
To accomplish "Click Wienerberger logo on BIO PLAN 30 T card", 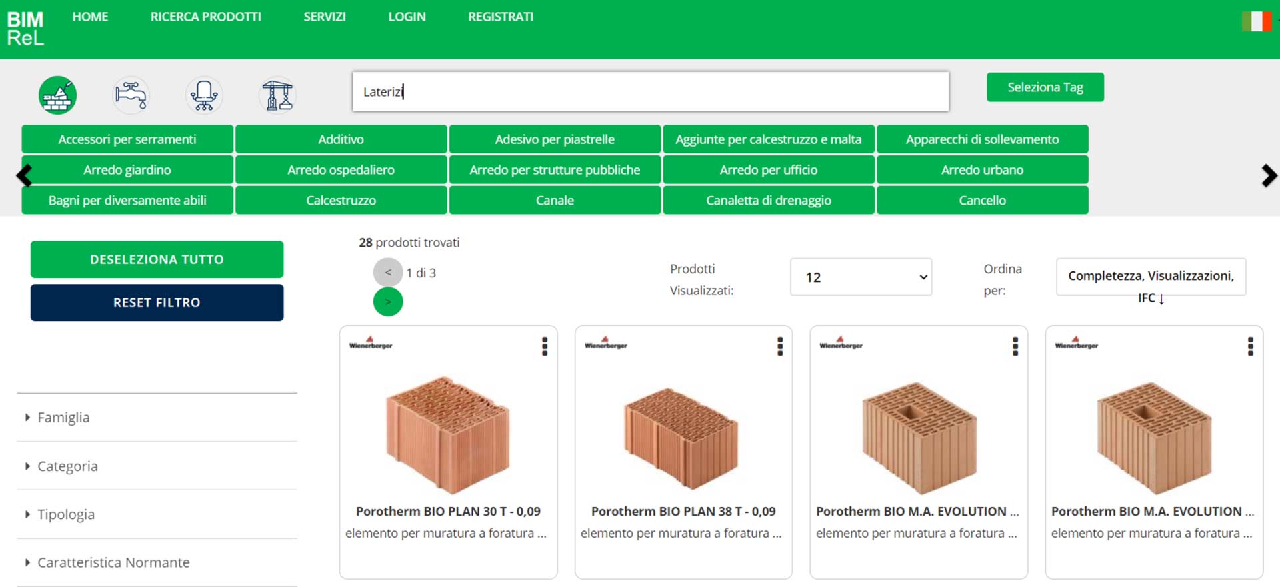I will (371, 343).
